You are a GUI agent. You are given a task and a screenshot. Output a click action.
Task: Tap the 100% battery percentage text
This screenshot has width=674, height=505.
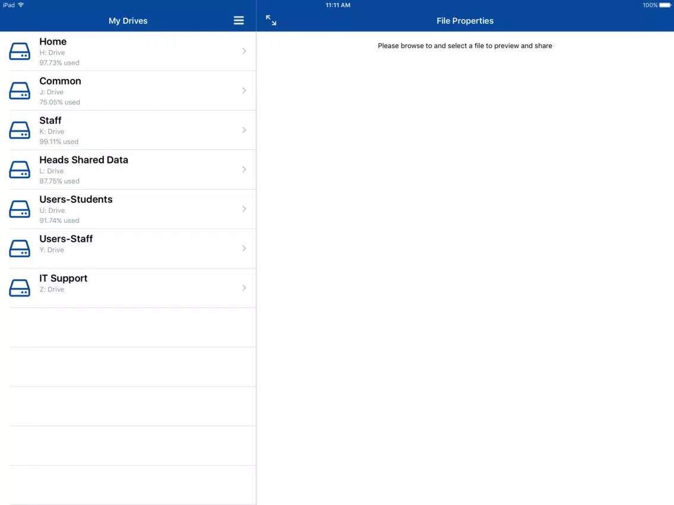pos(650,5)
